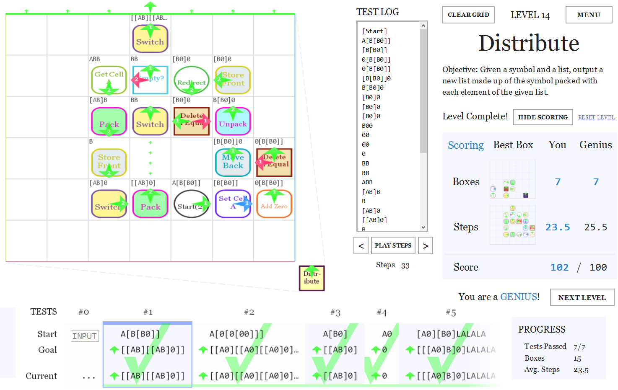Select the Switch box labeled BB
The width and height of the screenshot is (618, 390).
tap(150, 121)
